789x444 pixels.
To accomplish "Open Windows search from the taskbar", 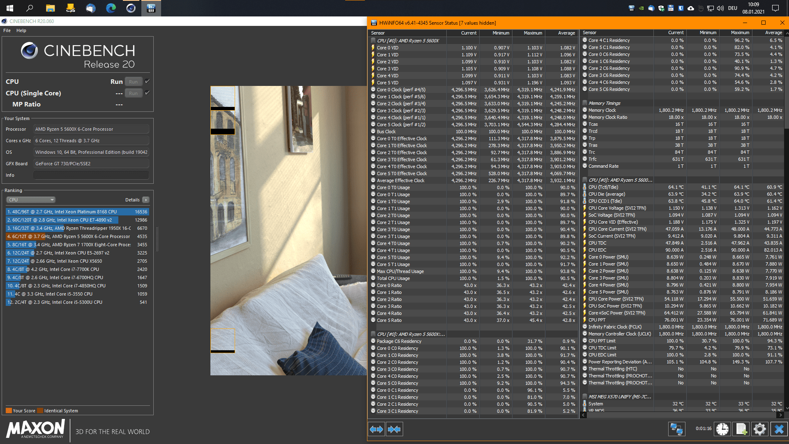I will tap(30, 8).
